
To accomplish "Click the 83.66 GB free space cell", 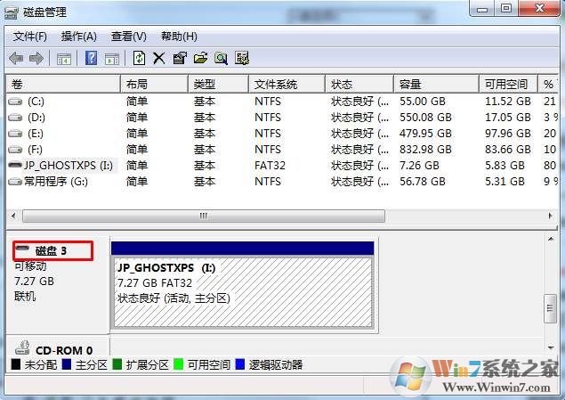I will [508, 150].
